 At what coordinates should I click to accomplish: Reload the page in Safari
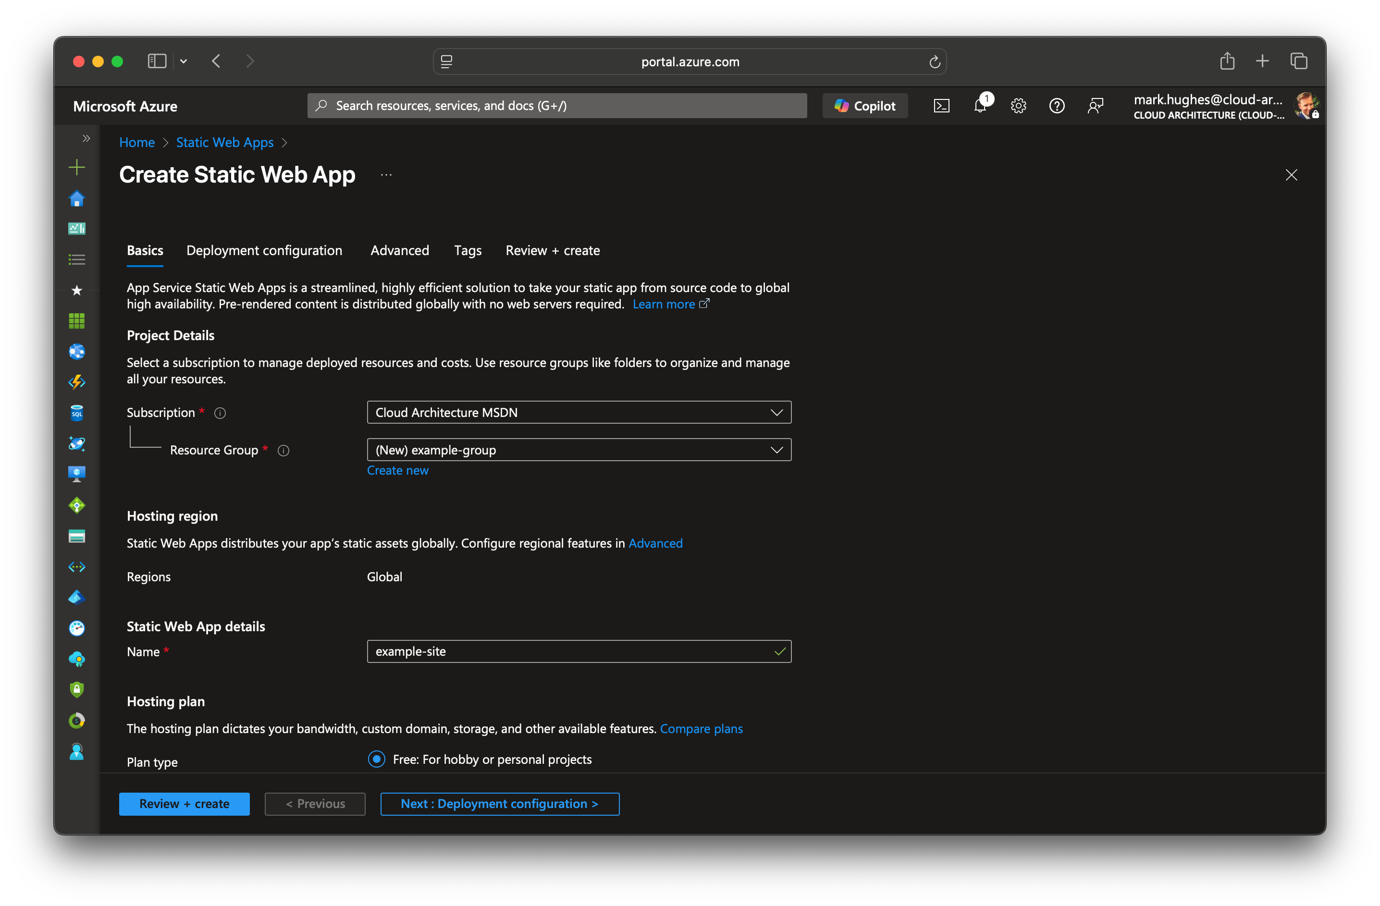click(935, 61)
